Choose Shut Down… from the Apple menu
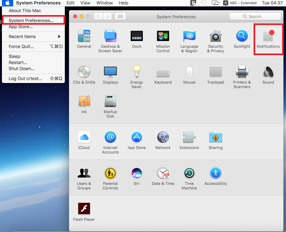The height and width of the screenshot is (232, 286). (x=33, y=69)
